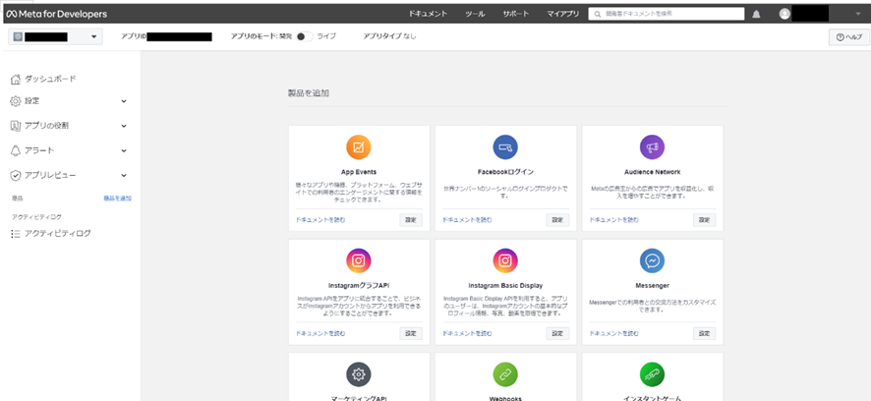Click the InstagramグラフAPI Instagram icon
Image resolution: width=871 pixels, height=401 pixels.
click(x=358, y=260)
